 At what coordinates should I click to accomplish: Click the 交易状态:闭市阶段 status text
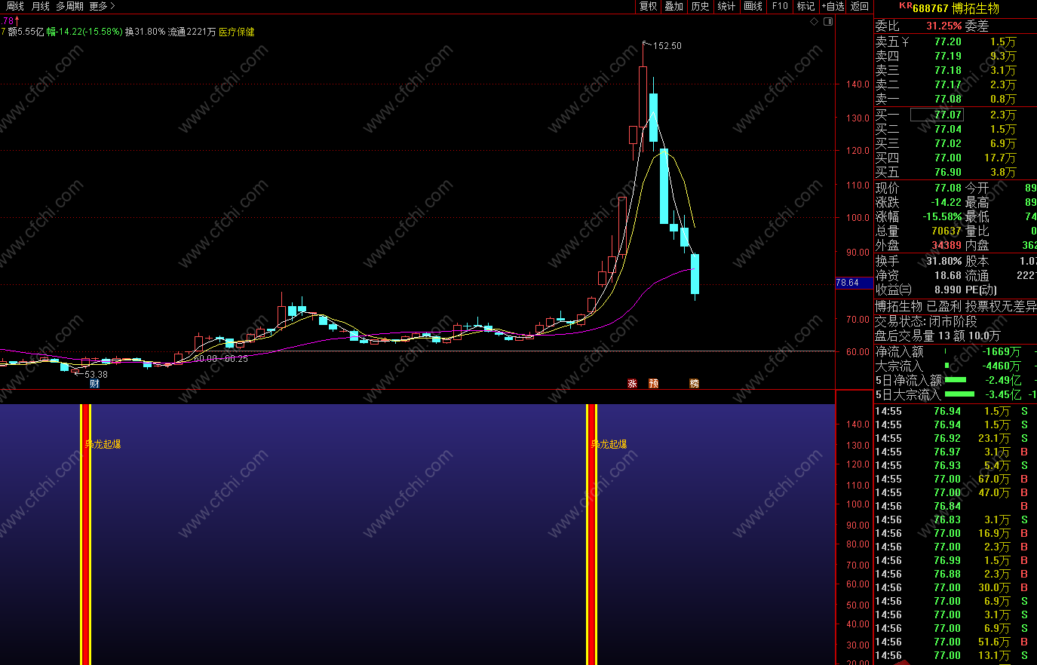(x=926, y=321)
